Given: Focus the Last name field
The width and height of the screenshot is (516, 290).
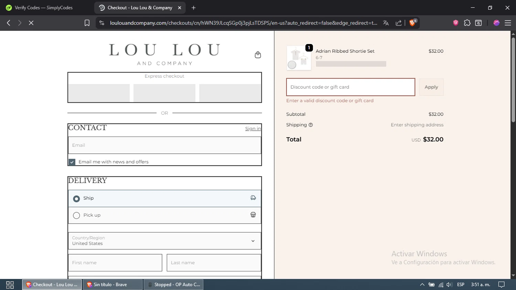Looking at the screenshot, I should click(214, 263).
